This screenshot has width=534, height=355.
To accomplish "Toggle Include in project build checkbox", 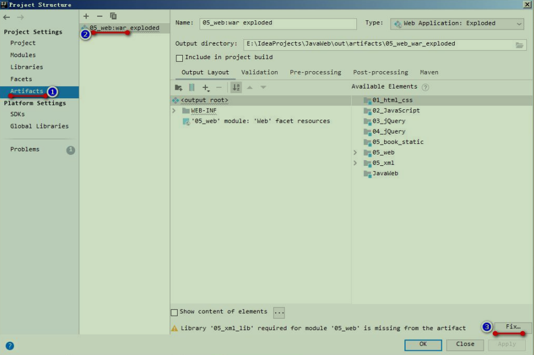I will click(179, 58).
